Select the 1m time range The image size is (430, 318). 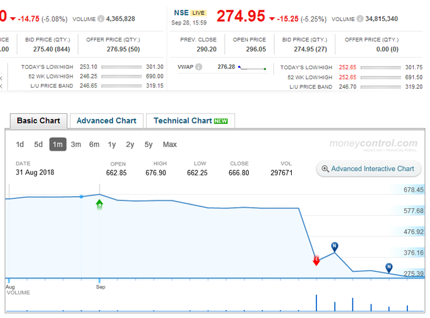tap(58, 145)
